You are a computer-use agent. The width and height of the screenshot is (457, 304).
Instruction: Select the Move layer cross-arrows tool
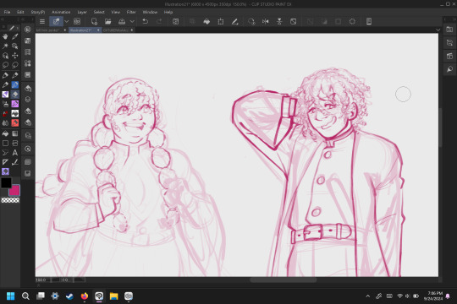[x=15, y=55]
